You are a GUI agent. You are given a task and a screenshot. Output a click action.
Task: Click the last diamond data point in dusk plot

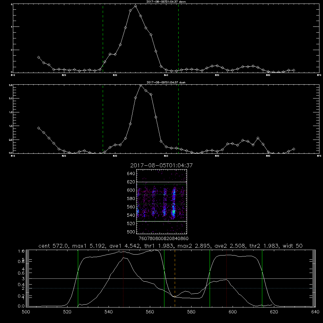click(294, 149)
